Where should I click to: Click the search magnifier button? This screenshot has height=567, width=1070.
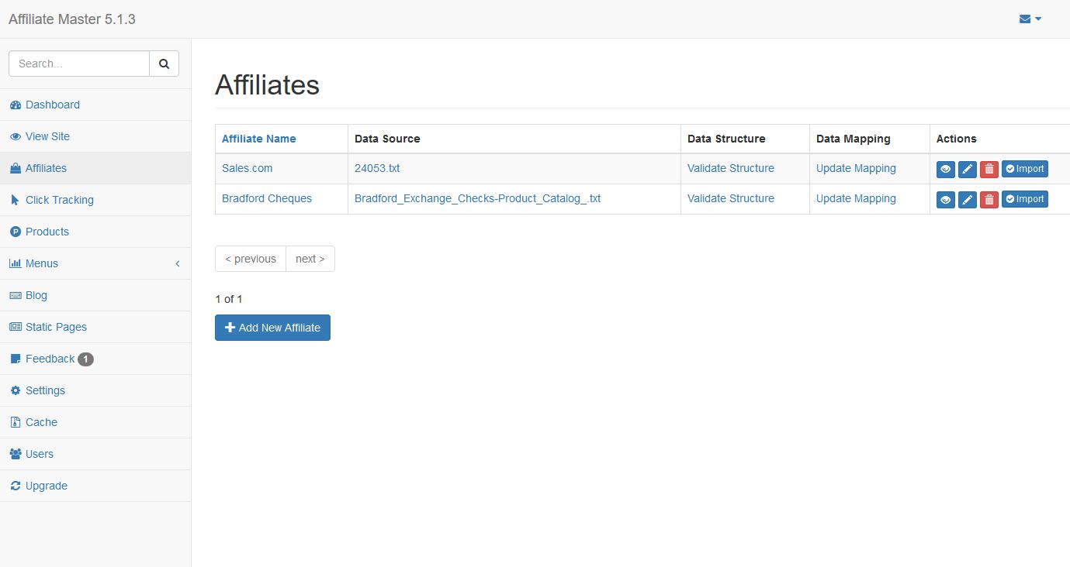(x=164, y=64)
